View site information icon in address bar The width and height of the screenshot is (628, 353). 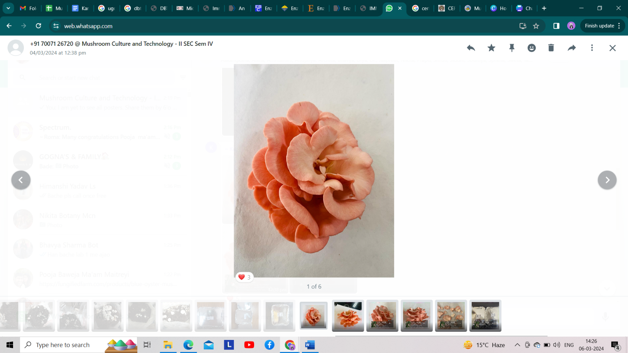pyautogui.click(x=56, y=26)
